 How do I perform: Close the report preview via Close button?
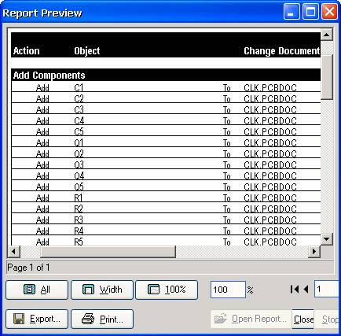click(x=303, y=319)
